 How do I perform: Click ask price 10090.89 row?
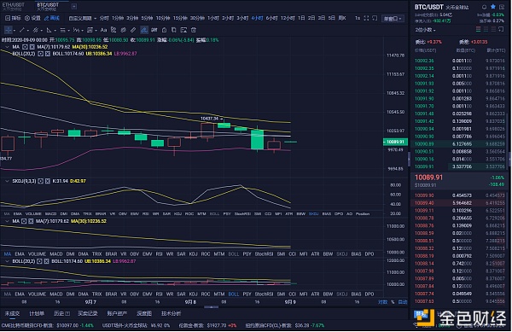(460, 144)
